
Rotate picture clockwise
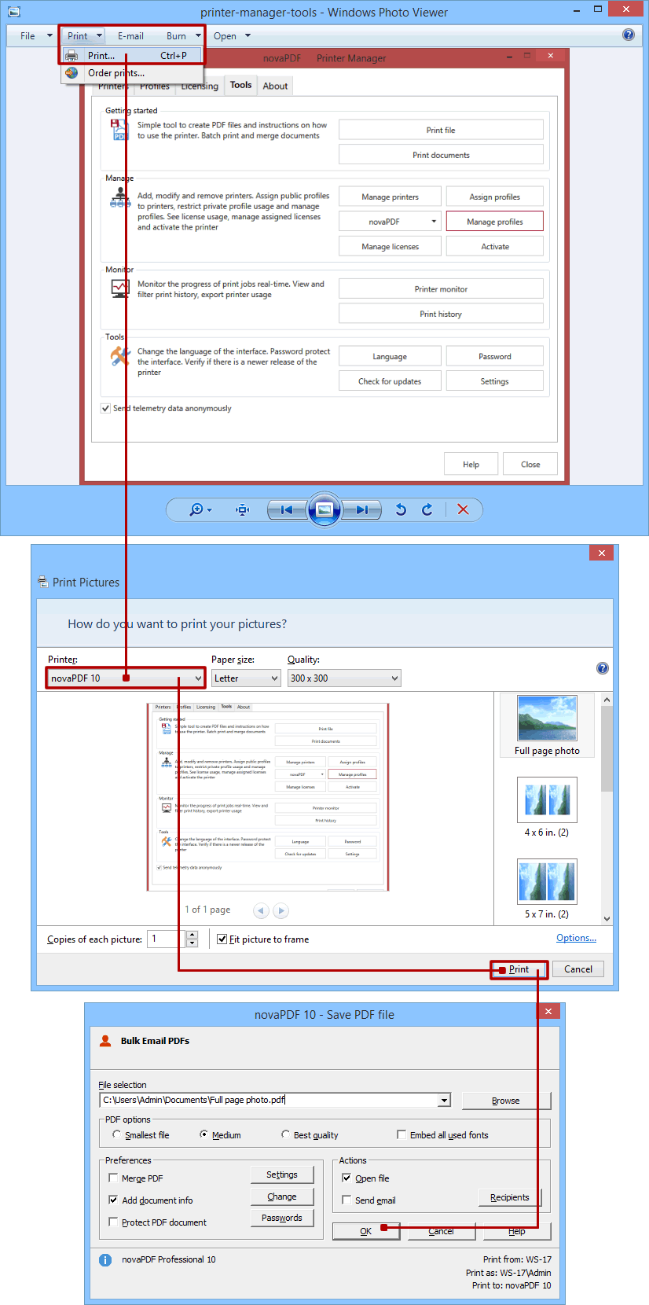[427, 509]
